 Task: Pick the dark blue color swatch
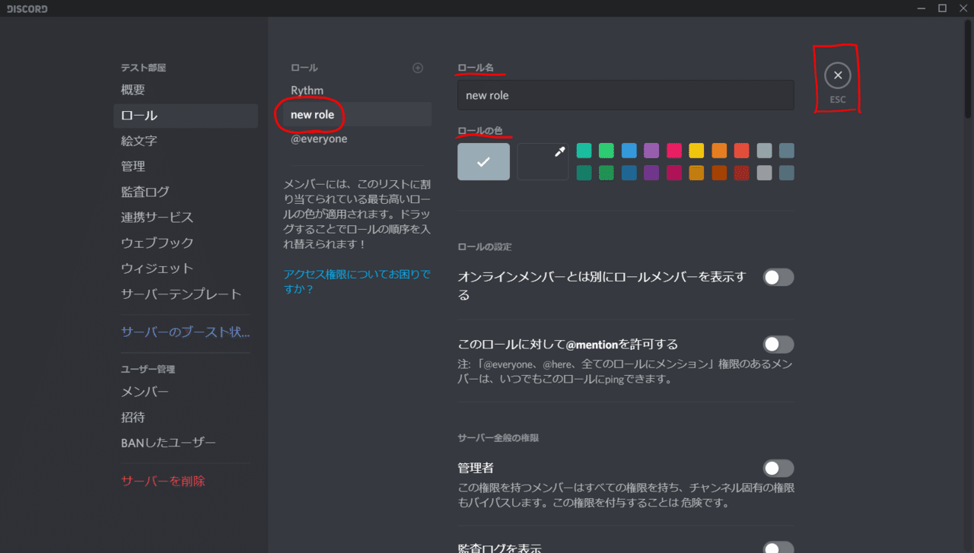click(x=629, y=173)
